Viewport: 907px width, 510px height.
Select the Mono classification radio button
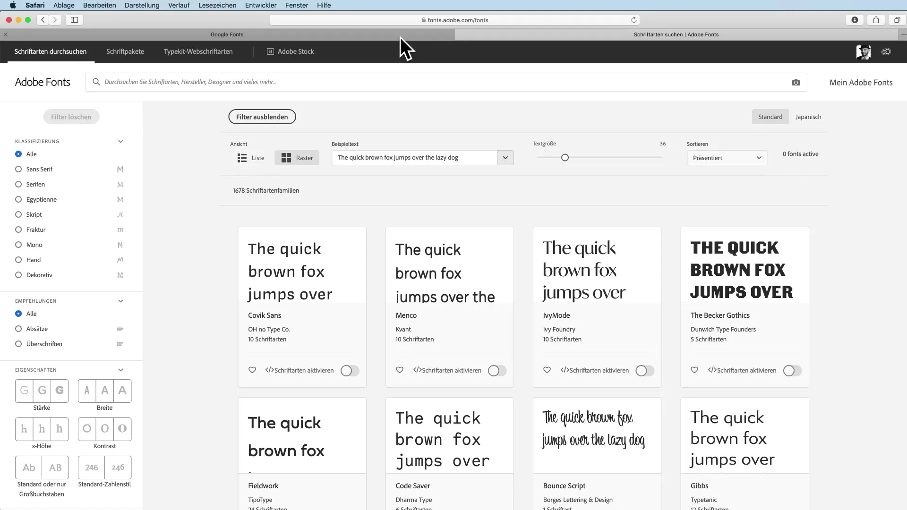[x=18, y=245]
